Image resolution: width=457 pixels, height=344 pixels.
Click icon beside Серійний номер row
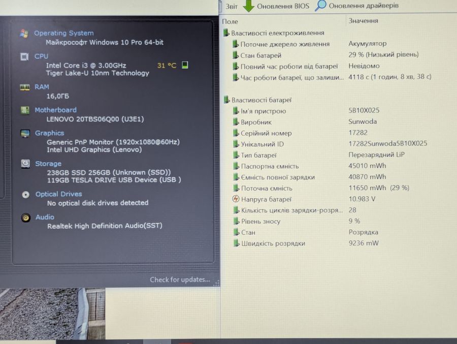(x=236, y=133)
